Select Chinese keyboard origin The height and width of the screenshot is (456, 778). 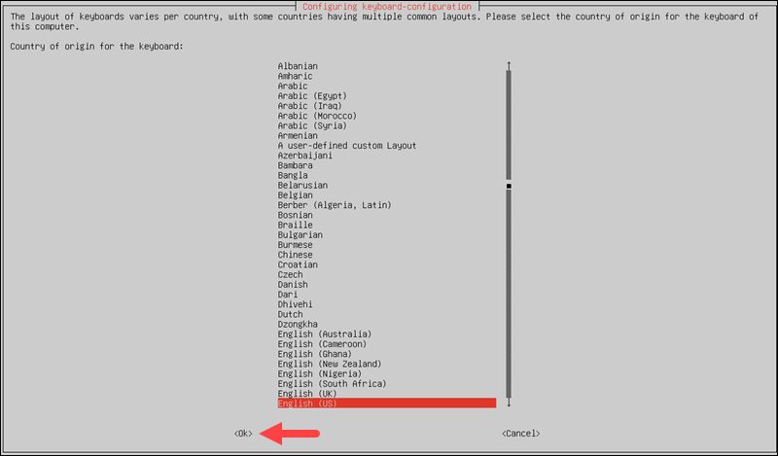point(296,255)
